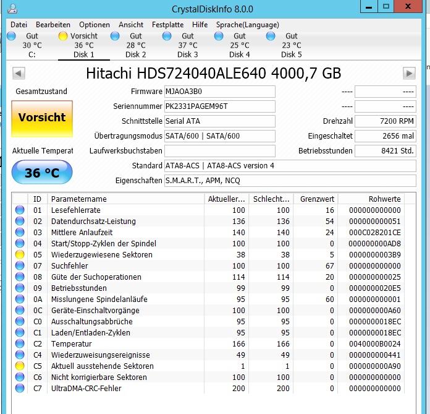Viewport: 430px width, 414px height.
Task: Open the Datei menu
Action: (x=19, y=25)
